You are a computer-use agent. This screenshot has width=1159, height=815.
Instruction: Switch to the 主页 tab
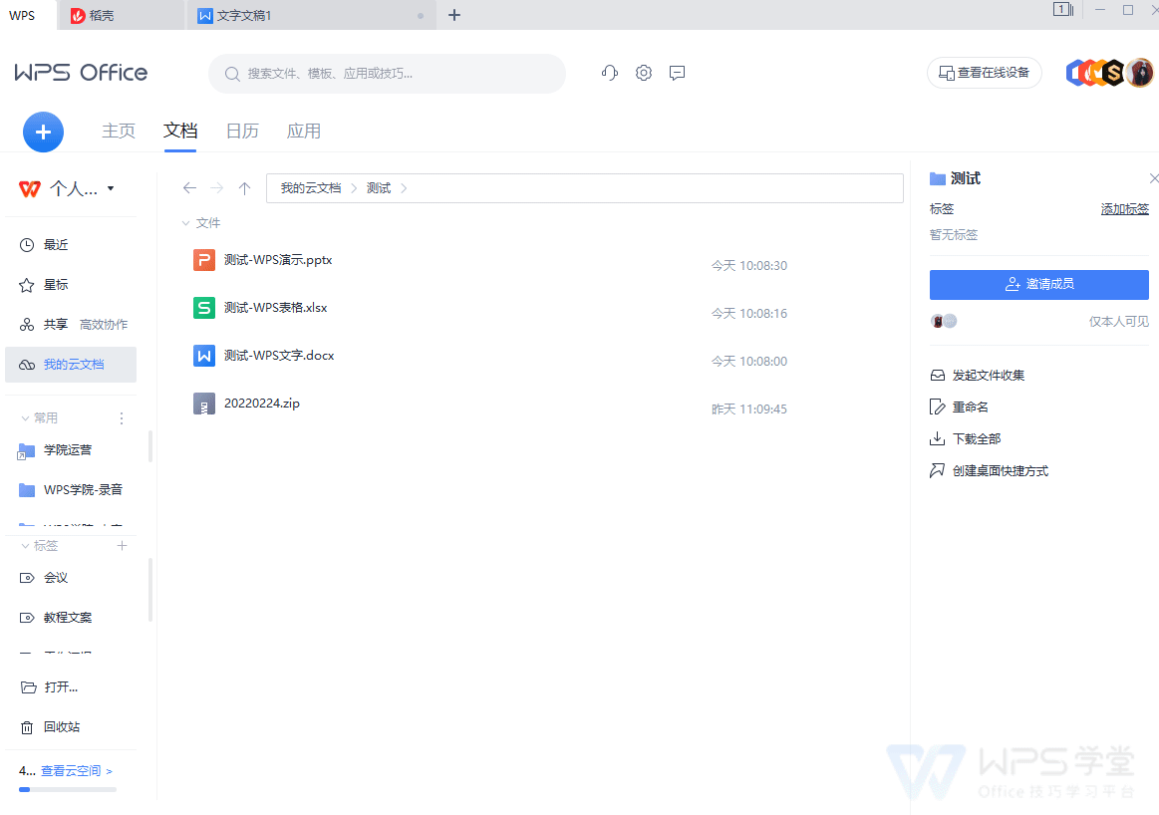(119, 131)
